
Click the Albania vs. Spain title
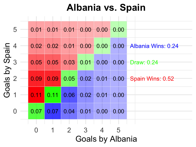(106, 8)
